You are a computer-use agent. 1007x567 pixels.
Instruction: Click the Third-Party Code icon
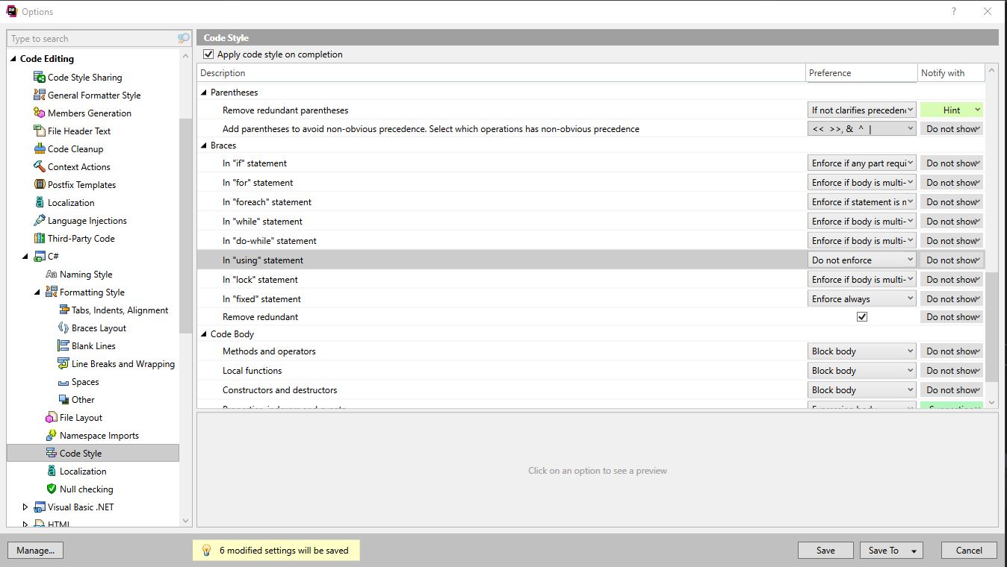pos(40,238)
